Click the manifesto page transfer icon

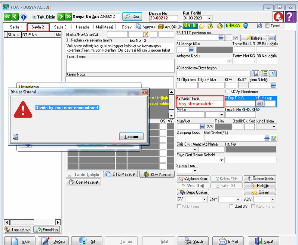tap(273, 74)
